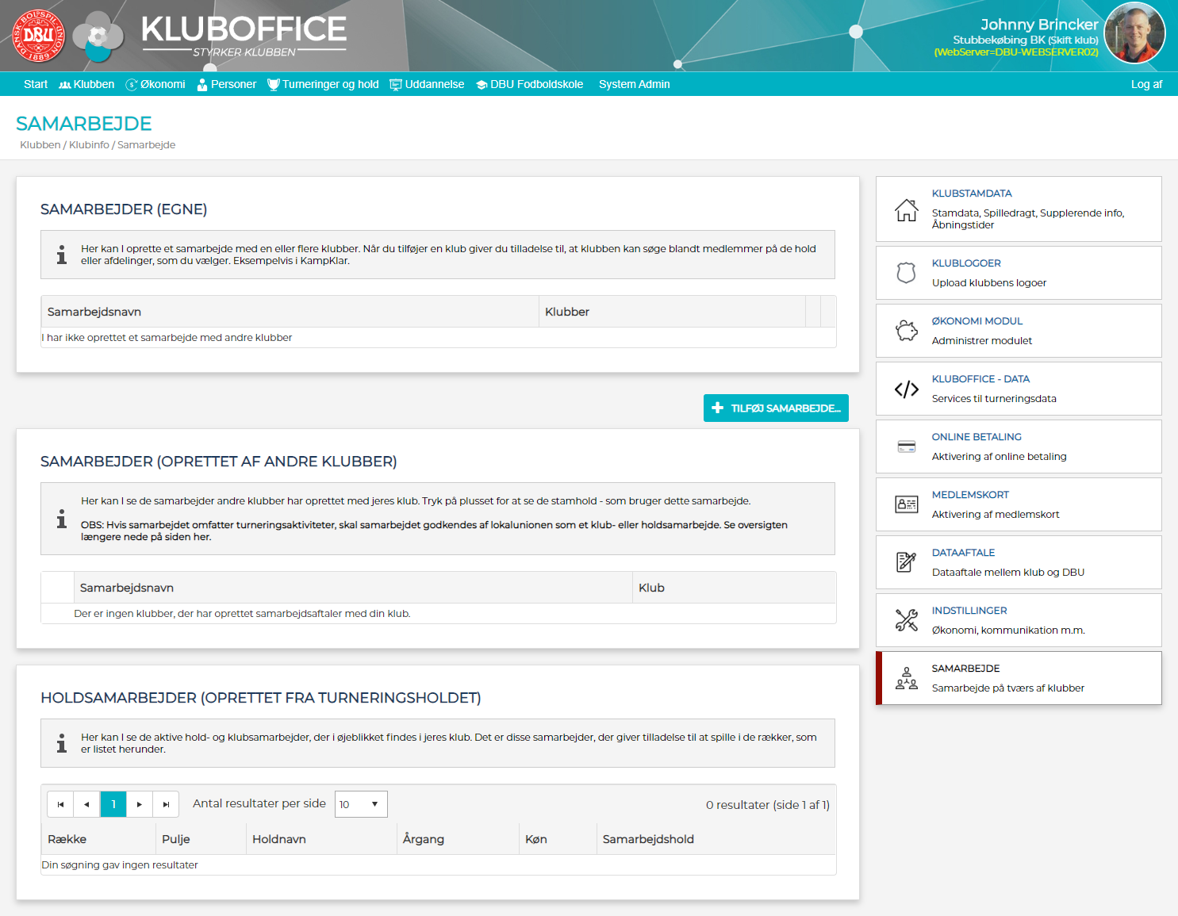1178x916 pixels.
Task: Click the document pen Dataaftale icon
Action: [x=907, y=562]
